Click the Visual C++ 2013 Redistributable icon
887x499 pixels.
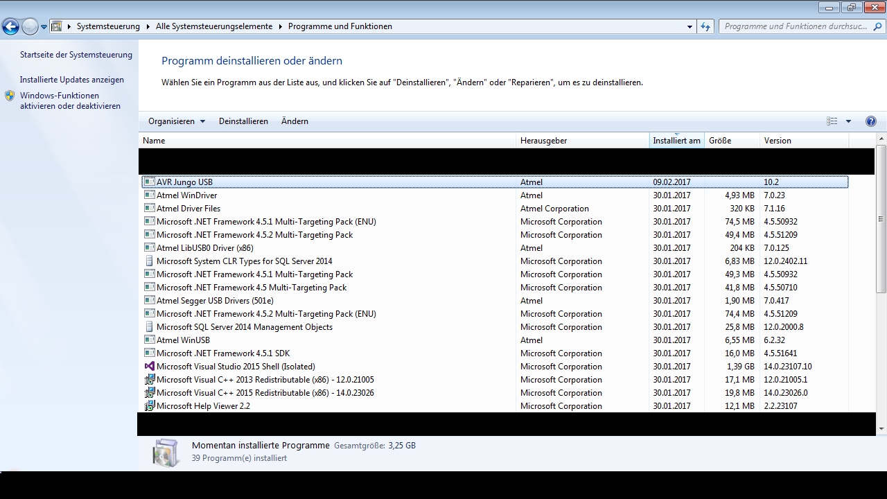tap(149, 380)
